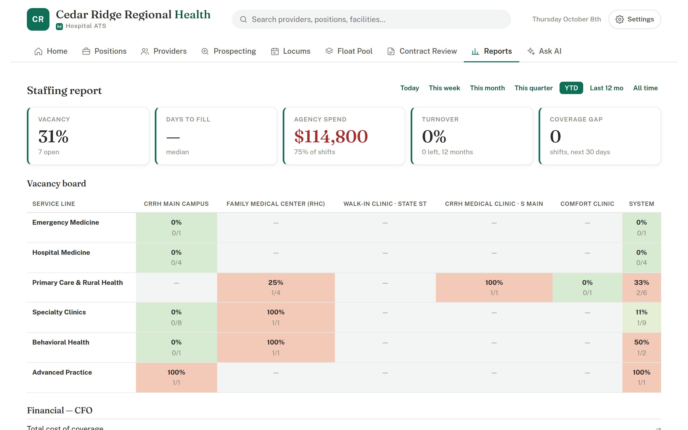Click Primary Care S Main 100% cell
Screen dimensions: 688x430
pyautogui.click(x=494, y=288)
